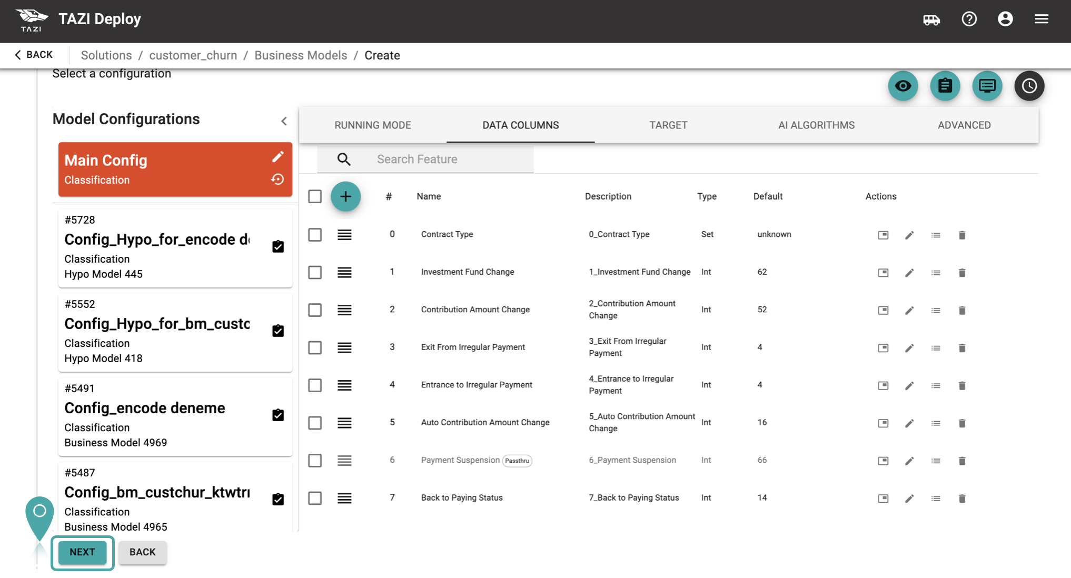Open list icon for Exit From Irregular Payment
Screen dimensions: 1071x578
pyautogui.click(x=936, y=348)
